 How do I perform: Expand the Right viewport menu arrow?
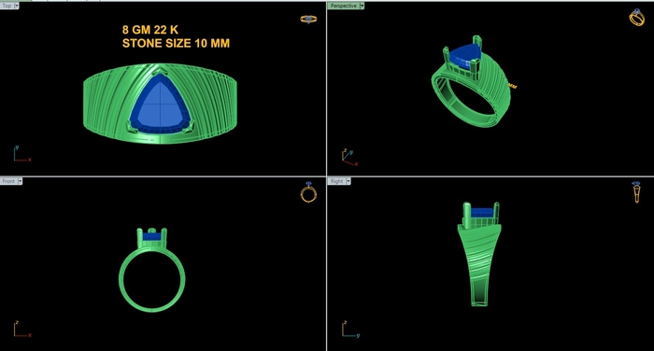[x=348, y=181]
